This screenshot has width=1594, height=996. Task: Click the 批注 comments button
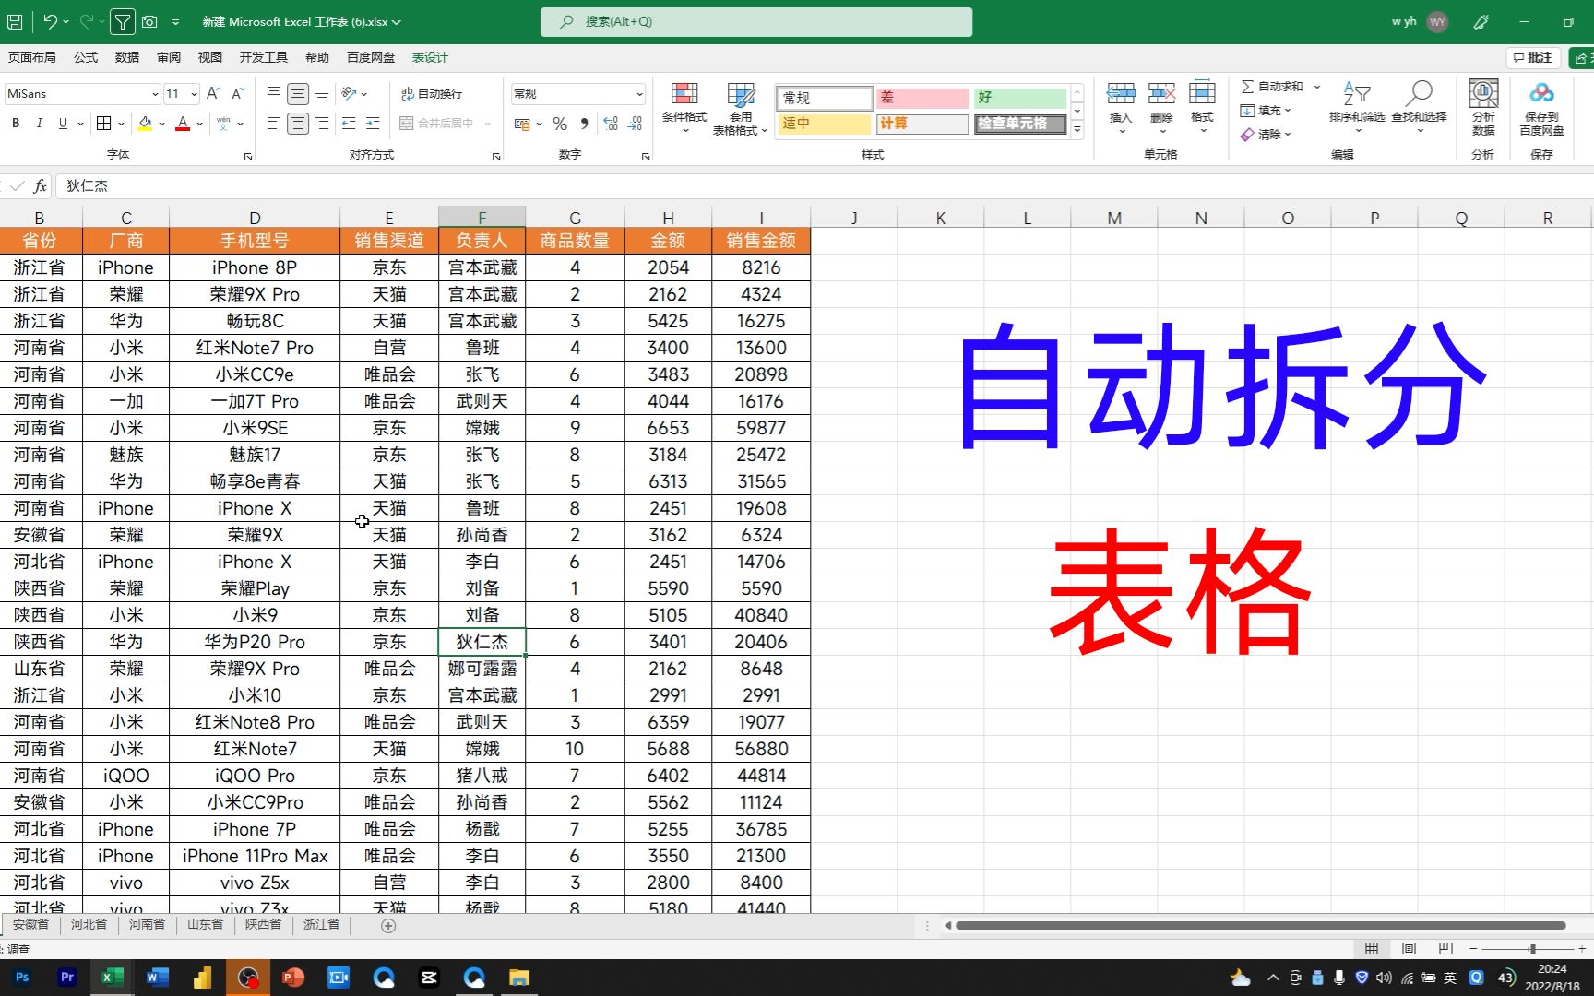[1533, 57]
